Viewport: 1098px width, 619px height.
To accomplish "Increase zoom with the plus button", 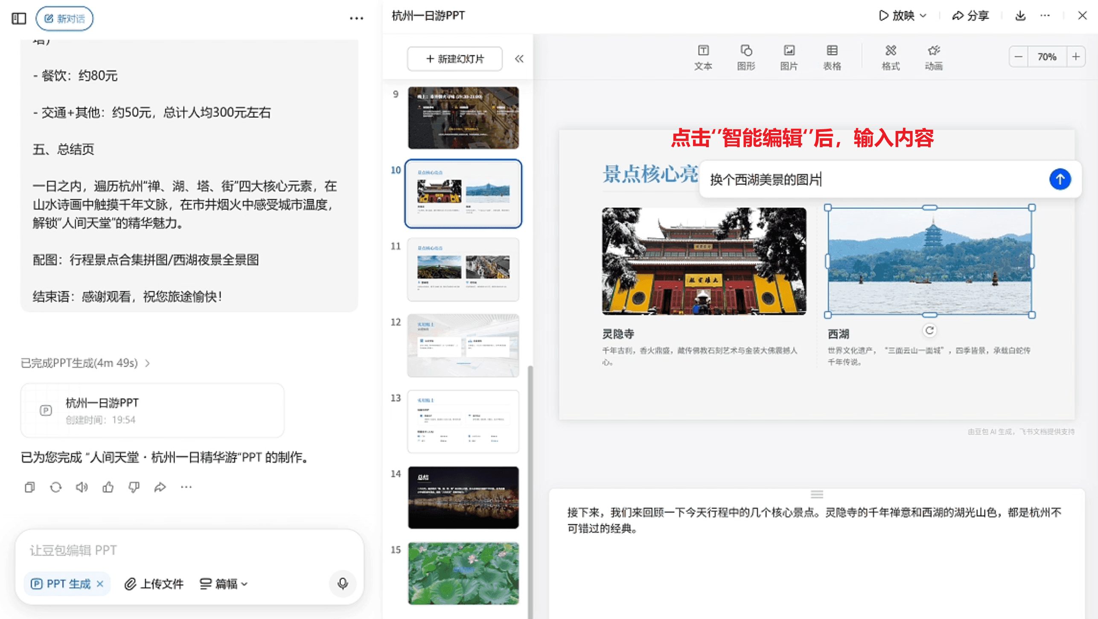I will point(1076,57).
